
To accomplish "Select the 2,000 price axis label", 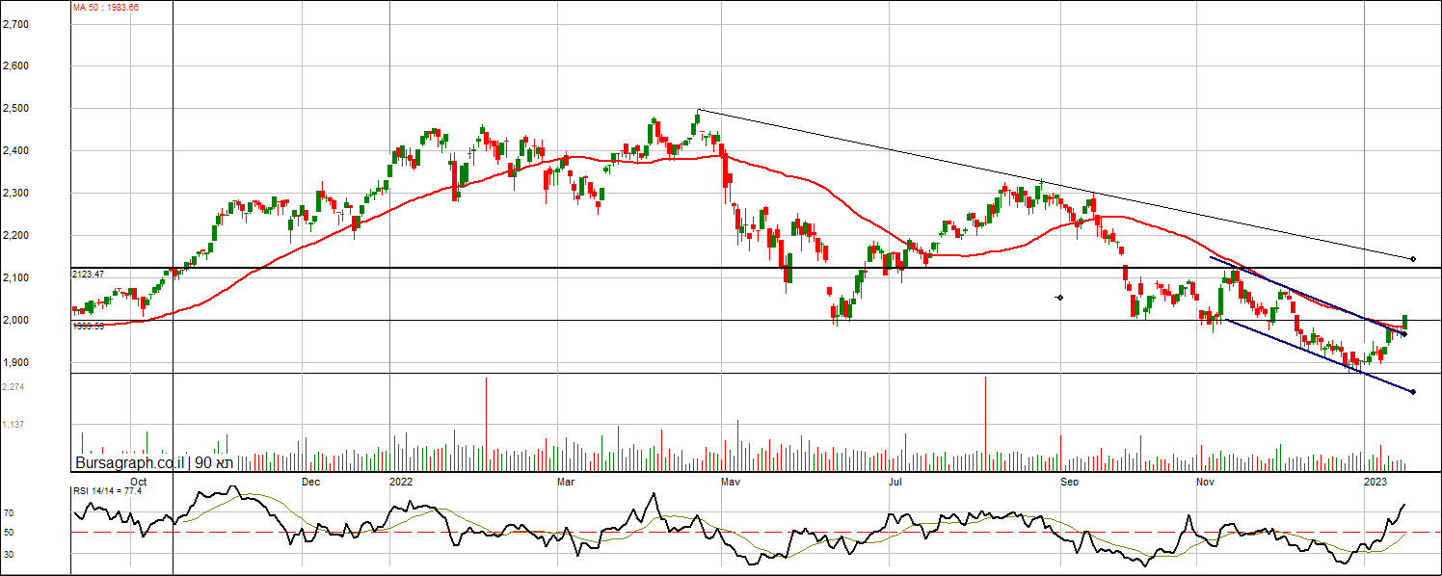I will pos(15,321).
